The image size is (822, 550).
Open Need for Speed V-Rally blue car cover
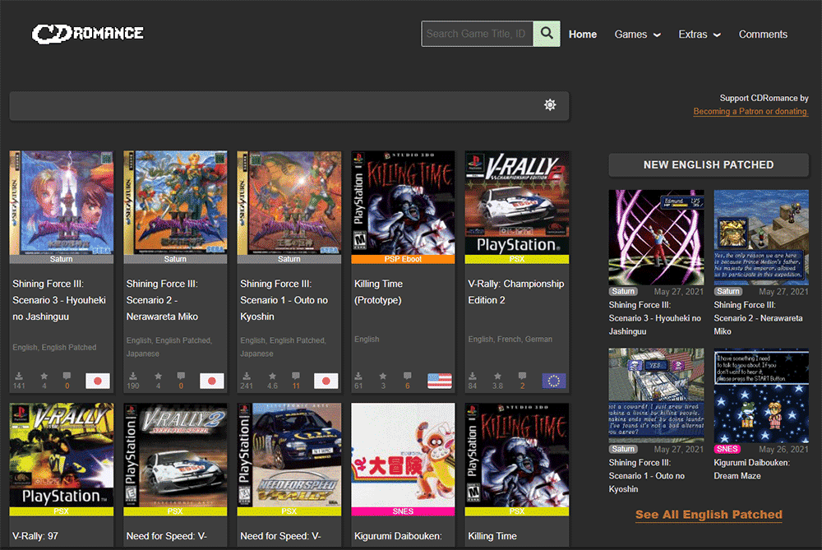pos(289,455)
